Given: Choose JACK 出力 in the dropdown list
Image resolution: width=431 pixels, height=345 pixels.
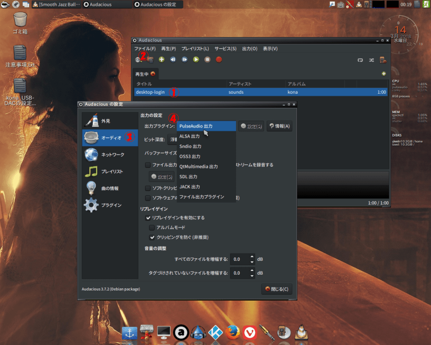Looking at the screenshot, I should click(207, 187).
